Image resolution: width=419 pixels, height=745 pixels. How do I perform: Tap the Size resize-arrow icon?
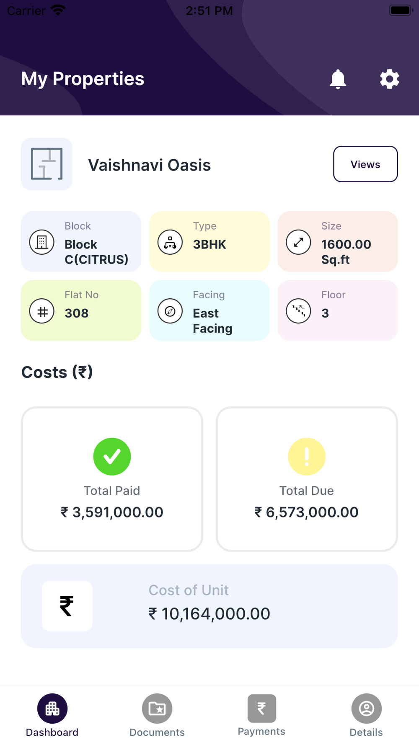pyautogui.click(x=298, y=242)
